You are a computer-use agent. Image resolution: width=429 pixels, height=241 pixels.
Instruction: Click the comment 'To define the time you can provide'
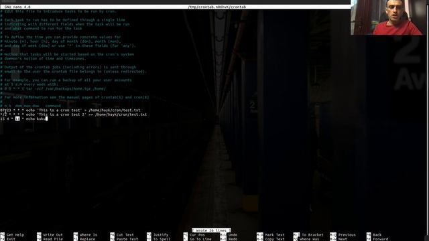click(x=60, y=37)
